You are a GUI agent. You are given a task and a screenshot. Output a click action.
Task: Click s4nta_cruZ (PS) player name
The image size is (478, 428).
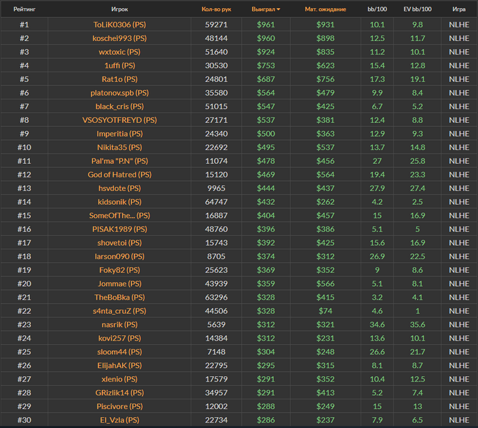click(x=119, y=311)
